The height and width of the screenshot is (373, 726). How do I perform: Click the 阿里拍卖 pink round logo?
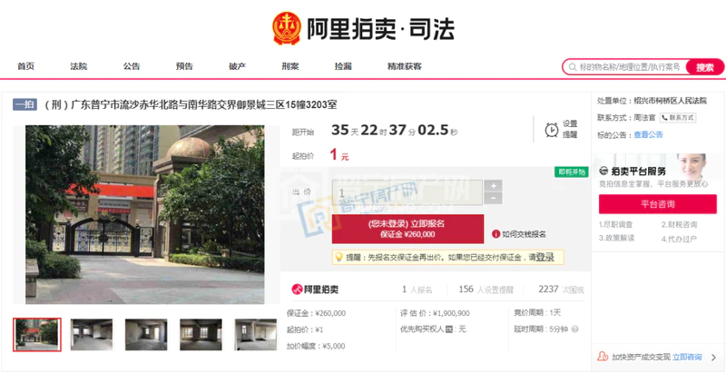[297, 290]
